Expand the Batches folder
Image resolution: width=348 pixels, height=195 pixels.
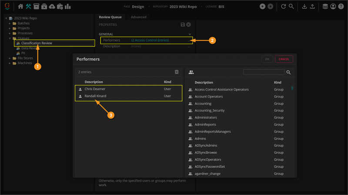click(10, 23)
